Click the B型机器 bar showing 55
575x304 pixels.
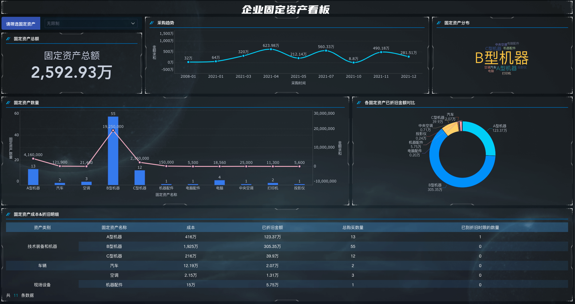(x=113, y=151)
